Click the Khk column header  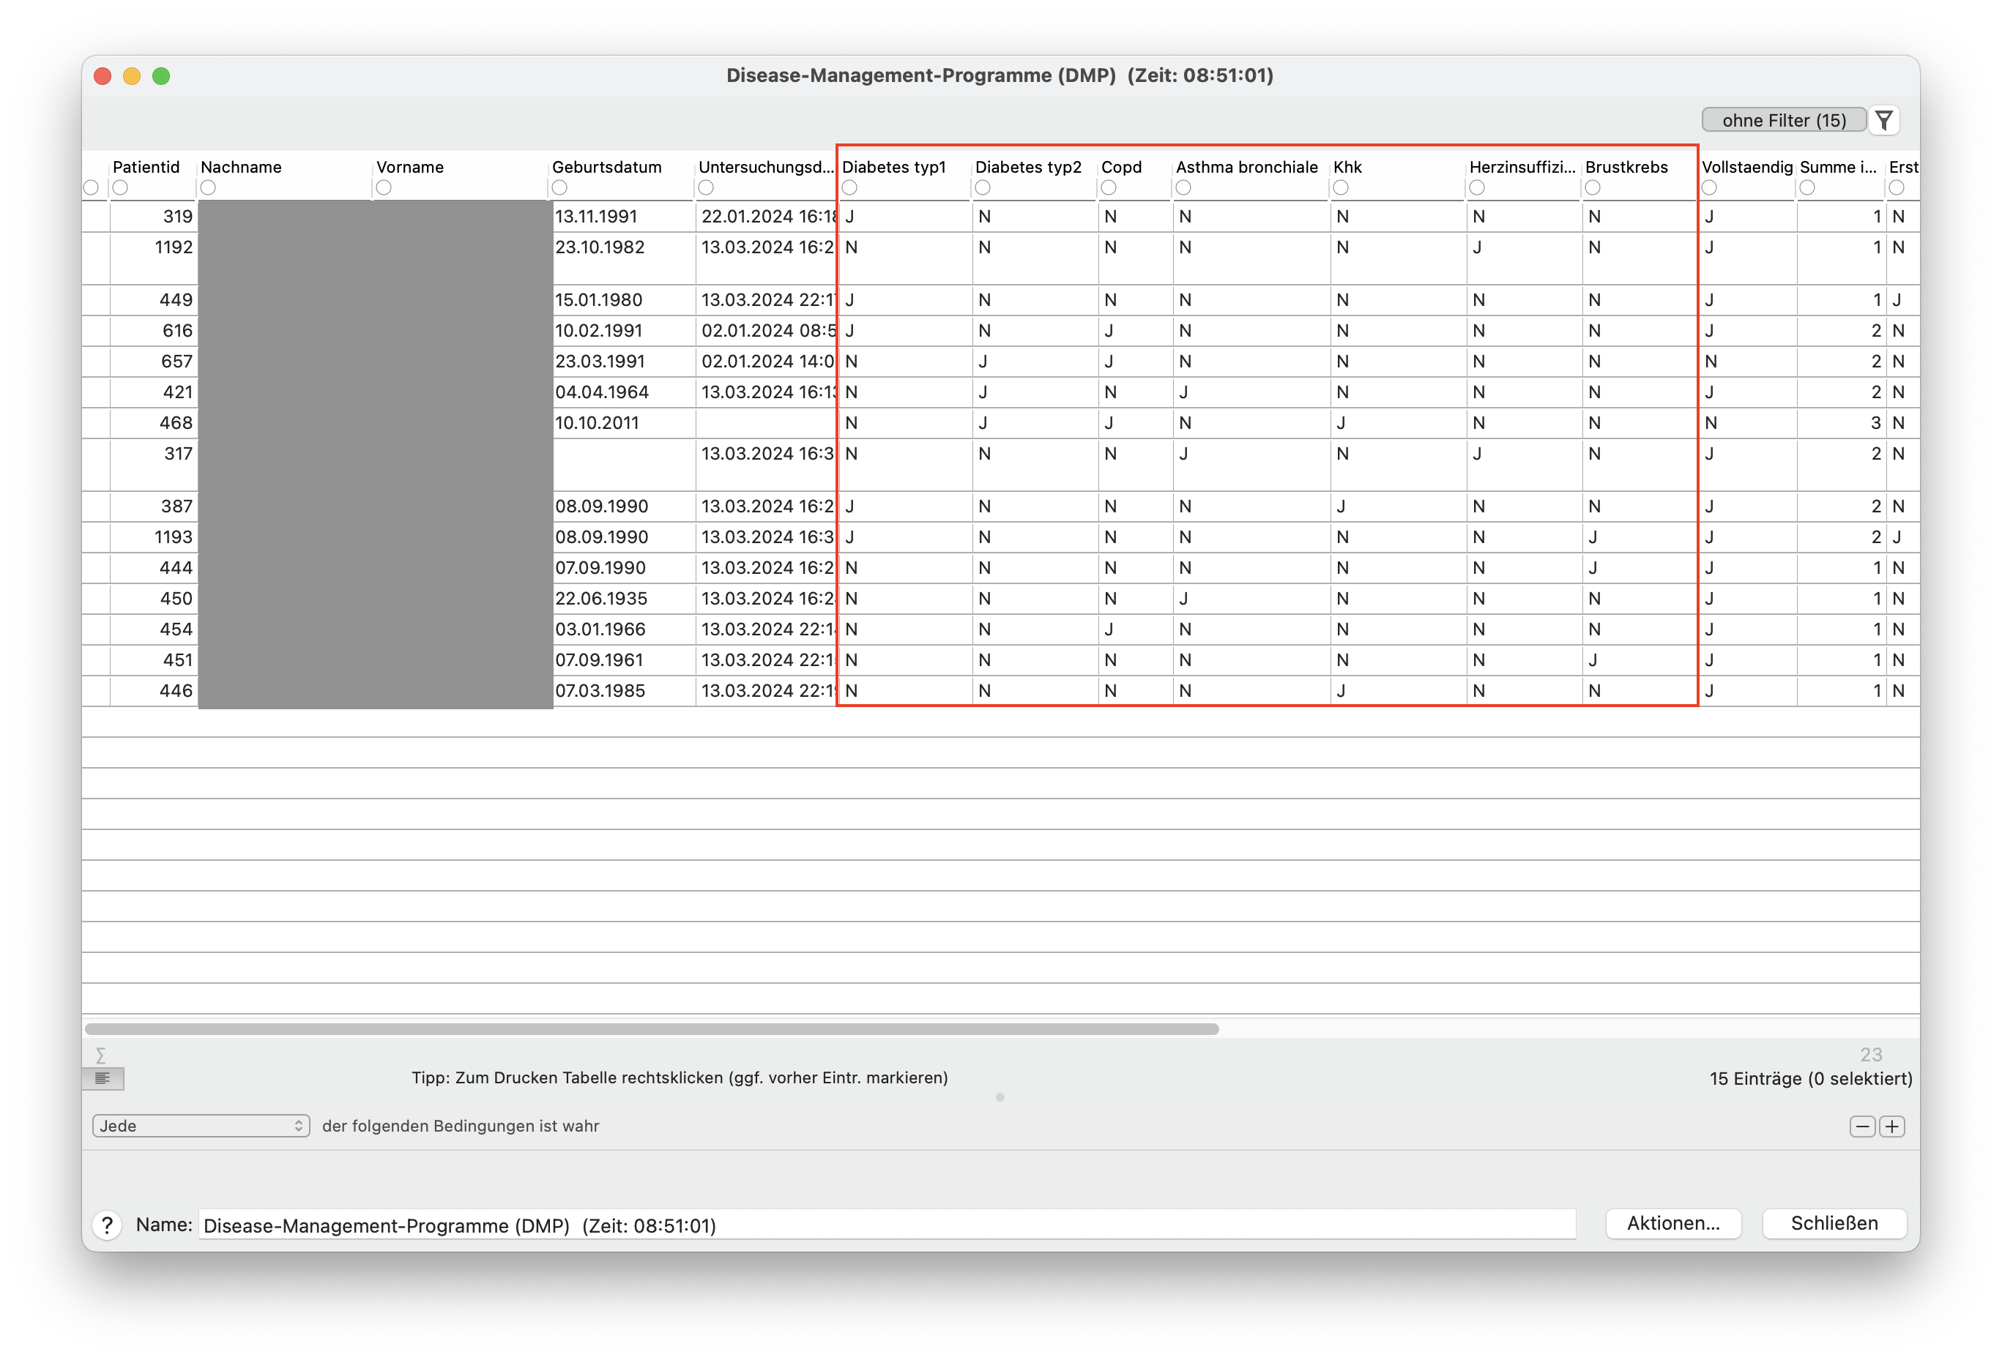click(1348, 167)
